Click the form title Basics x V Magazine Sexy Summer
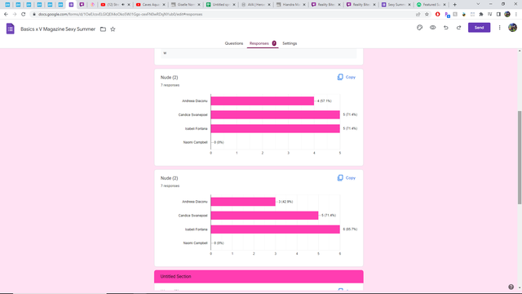The width and height of the screenshot is (522, 294). 58,29
